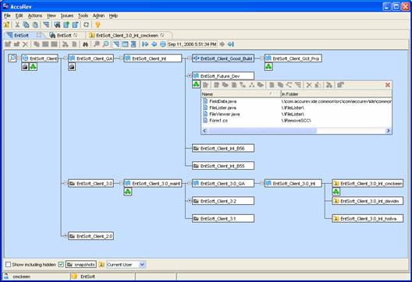412x282 pixels.
Task: Click the binoculars find icon in stream toolbar
Action: pyautogui.click(x=85, y=44)
